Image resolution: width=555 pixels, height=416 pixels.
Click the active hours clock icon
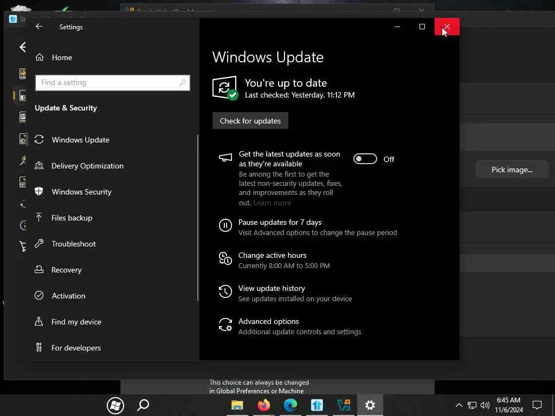225,258
